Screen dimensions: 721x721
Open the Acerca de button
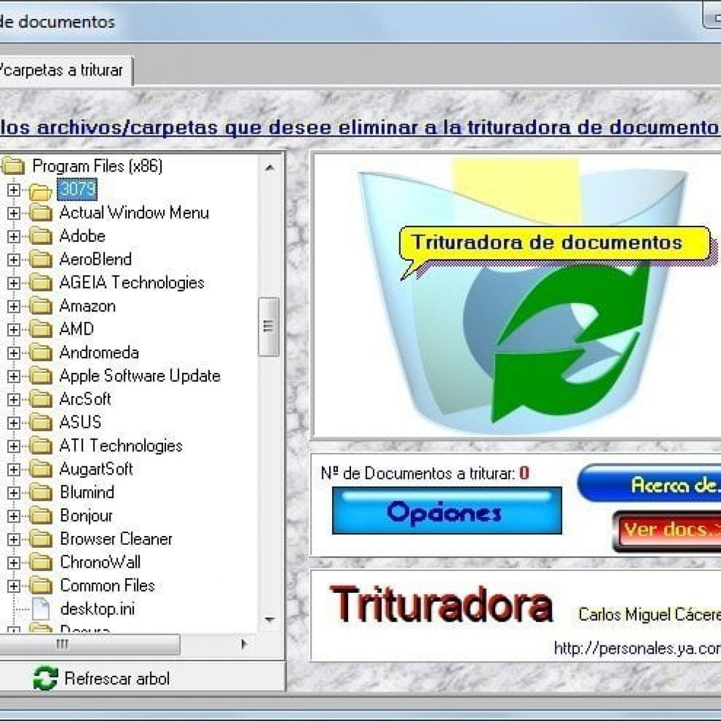[x=649, y=485]
